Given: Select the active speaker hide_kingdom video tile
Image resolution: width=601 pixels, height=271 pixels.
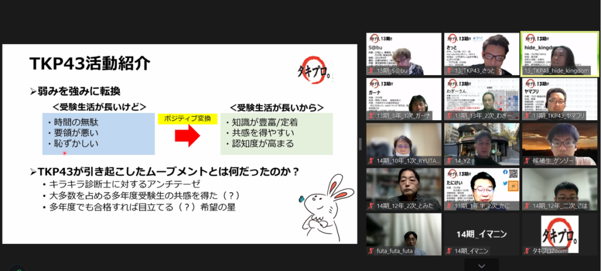Looking at the screenshot, I should click(x=559, y=54).
